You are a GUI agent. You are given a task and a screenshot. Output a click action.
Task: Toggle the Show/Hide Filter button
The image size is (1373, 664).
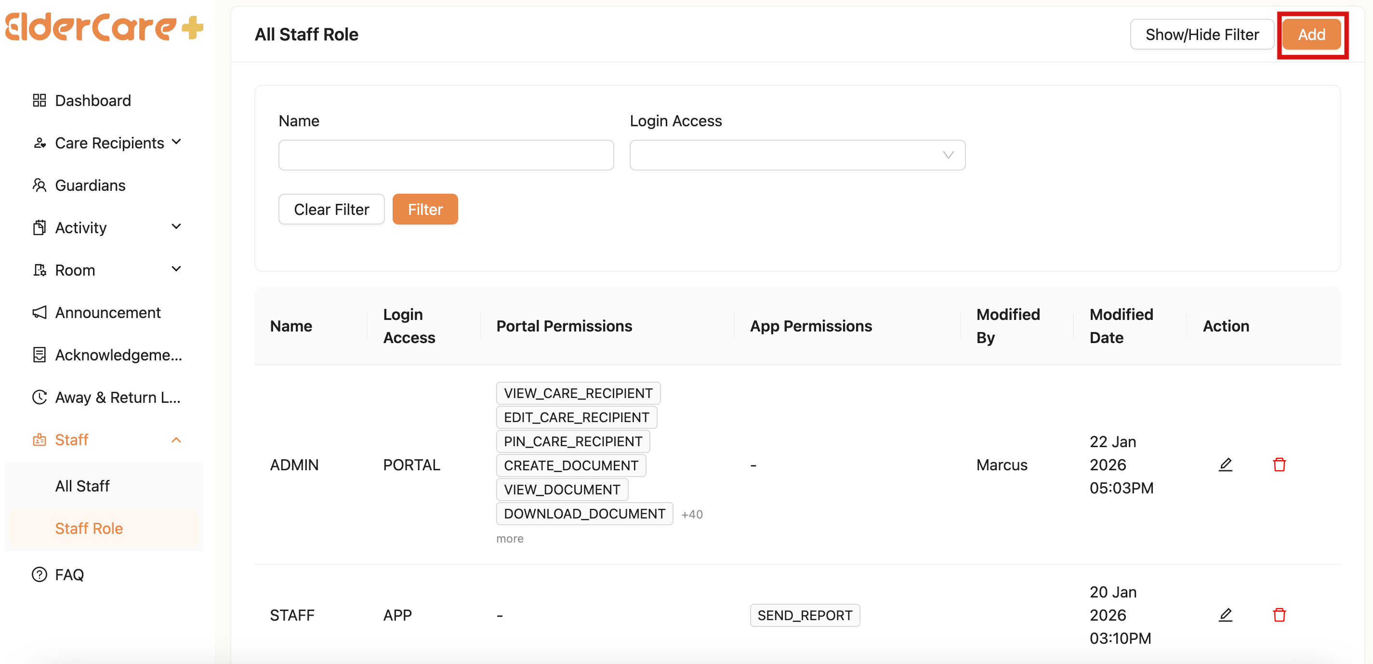1201,35
